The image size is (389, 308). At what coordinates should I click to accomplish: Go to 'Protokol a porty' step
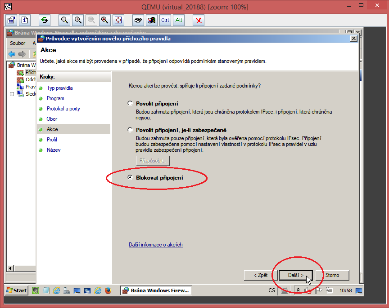click(x=63, y=109)
